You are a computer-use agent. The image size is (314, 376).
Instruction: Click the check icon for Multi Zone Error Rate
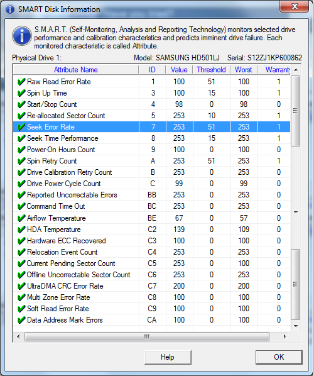pyautogui.click(x=21, y=297)
